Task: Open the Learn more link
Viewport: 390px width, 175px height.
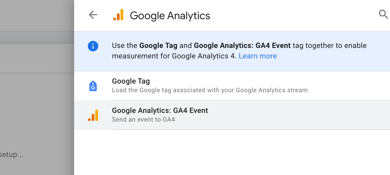Action: pyautogui.click(x=258, y=56)
